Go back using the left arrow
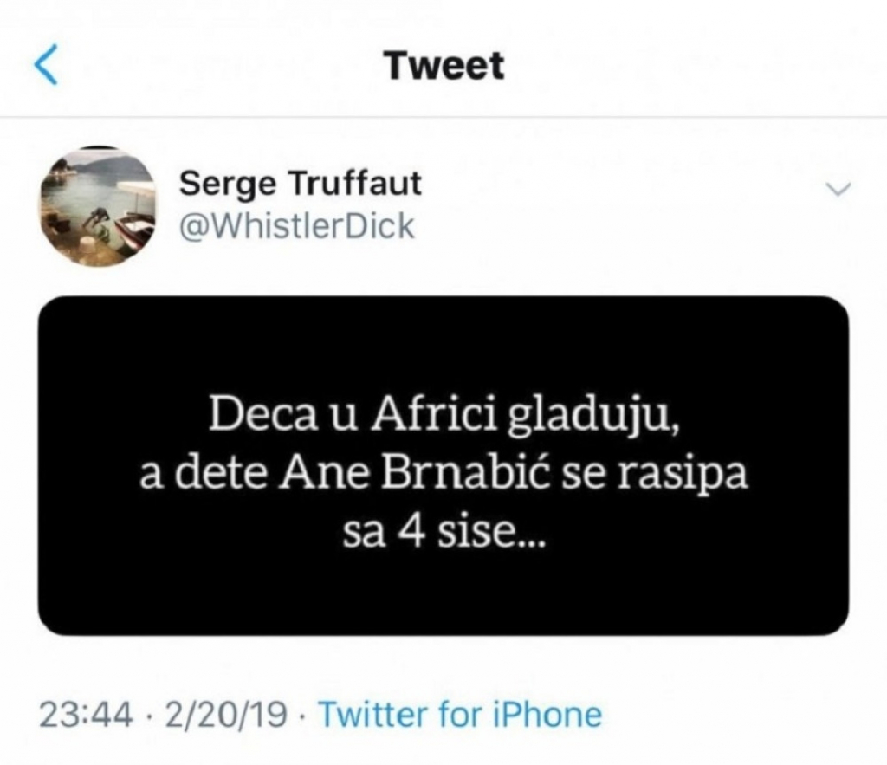887x765 pixels. click(x=47, y=67)
